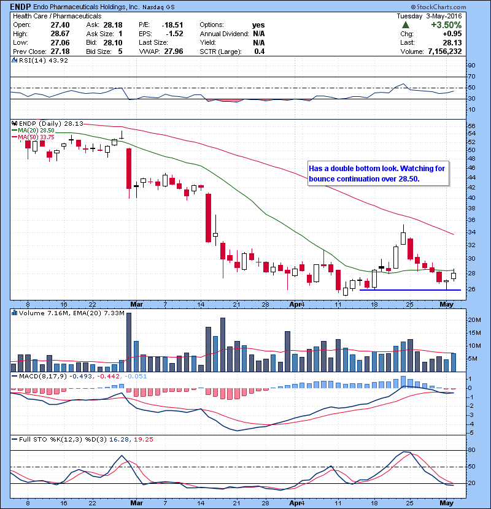Click the green up-triangle change indicator
The width and height of the screenshot is (491, 509).
coord(405,25)
